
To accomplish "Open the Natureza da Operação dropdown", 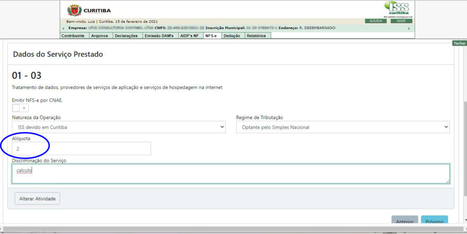I will click(119, 127).
